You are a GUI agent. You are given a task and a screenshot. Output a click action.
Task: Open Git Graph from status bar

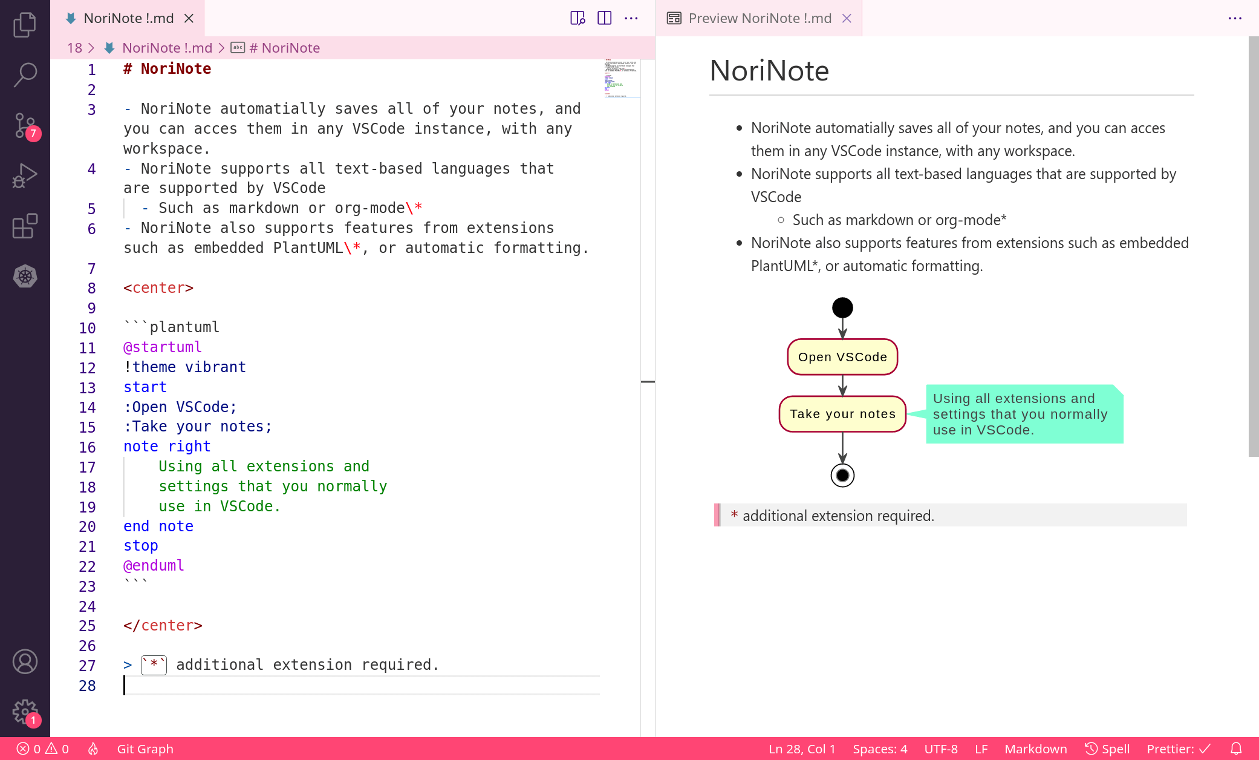point(145,749)
